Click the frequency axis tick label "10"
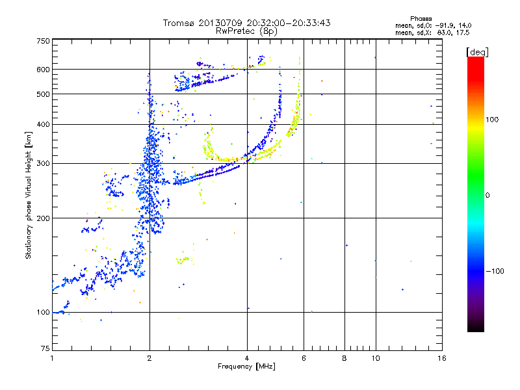The height and width of the screenshot is (390, 520). pos(376,359)
